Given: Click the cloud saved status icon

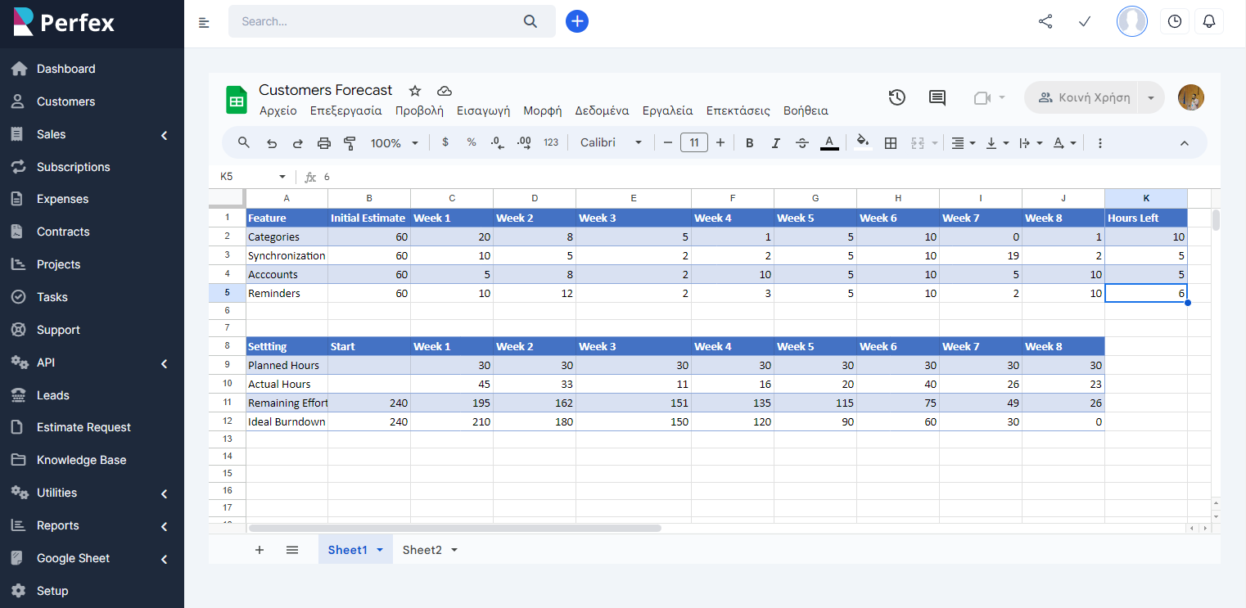Looking at the screenshot, I should (x=445, y=91).
